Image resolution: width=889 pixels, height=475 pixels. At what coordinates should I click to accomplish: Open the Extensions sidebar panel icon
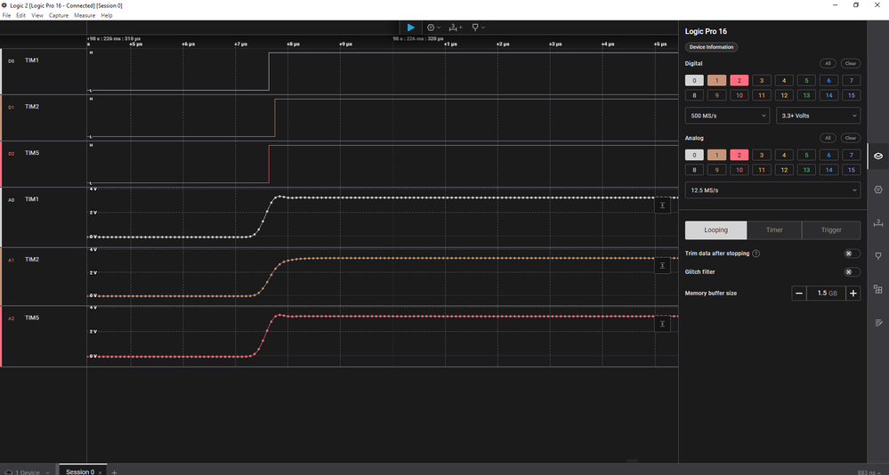click(877, 289)
